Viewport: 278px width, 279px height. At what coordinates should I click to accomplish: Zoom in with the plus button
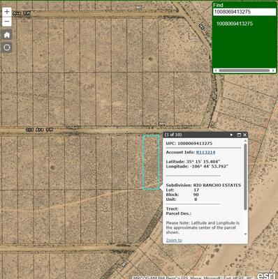click(7, 12)
